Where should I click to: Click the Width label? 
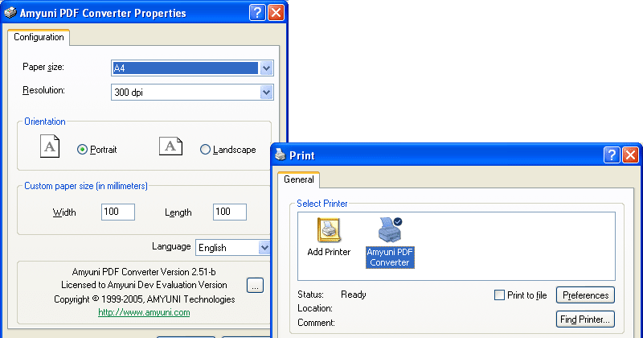pos(64,212)
